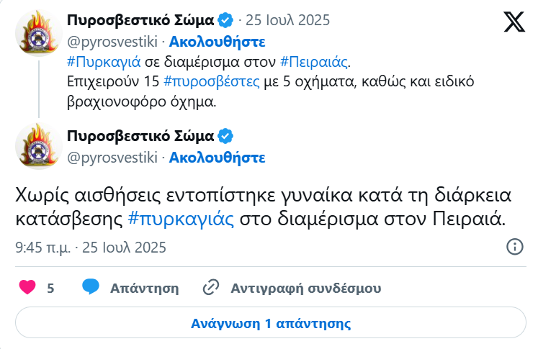Click first tweet's 25 Ιουλ 2025 date
Screen dimensions: 538x349
click(x=288, y=20)
